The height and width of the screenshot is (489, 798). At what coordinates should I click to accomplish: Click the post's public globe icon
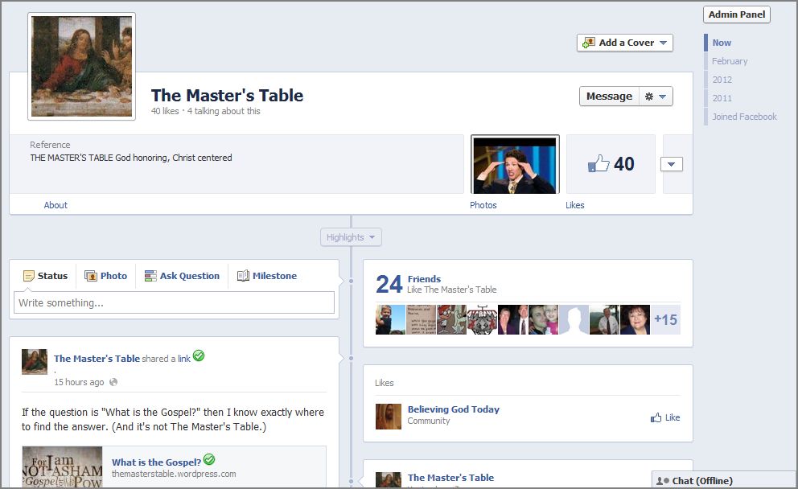pyautogui.click(x=113, y=382)
